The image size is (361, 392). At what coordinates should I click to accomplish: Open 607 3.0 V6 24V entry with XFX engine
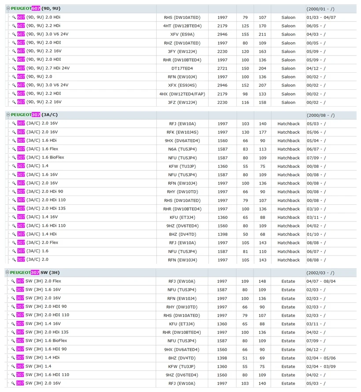(x=43, y=85)
